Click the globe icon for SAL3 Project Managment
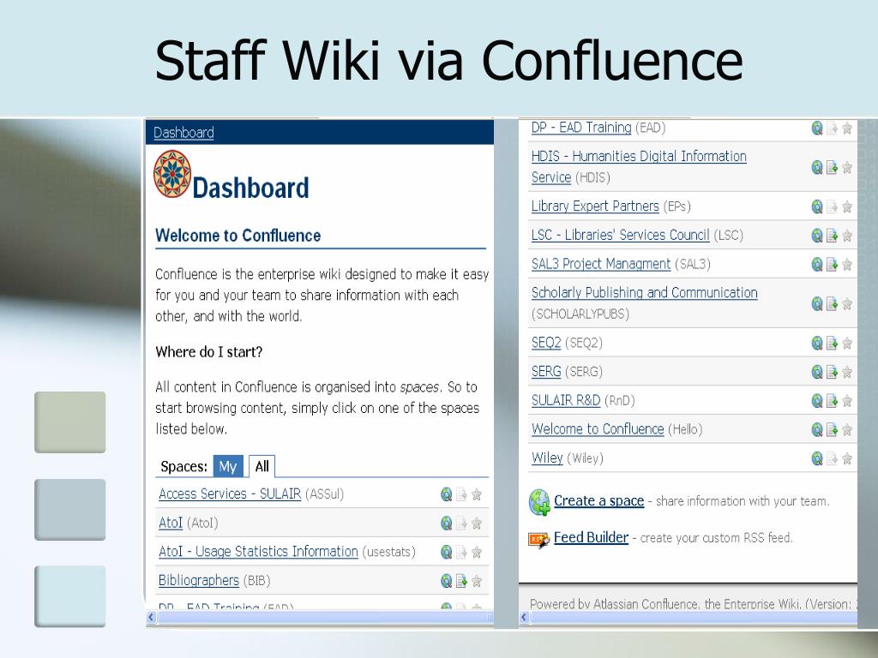 (817, 264)
